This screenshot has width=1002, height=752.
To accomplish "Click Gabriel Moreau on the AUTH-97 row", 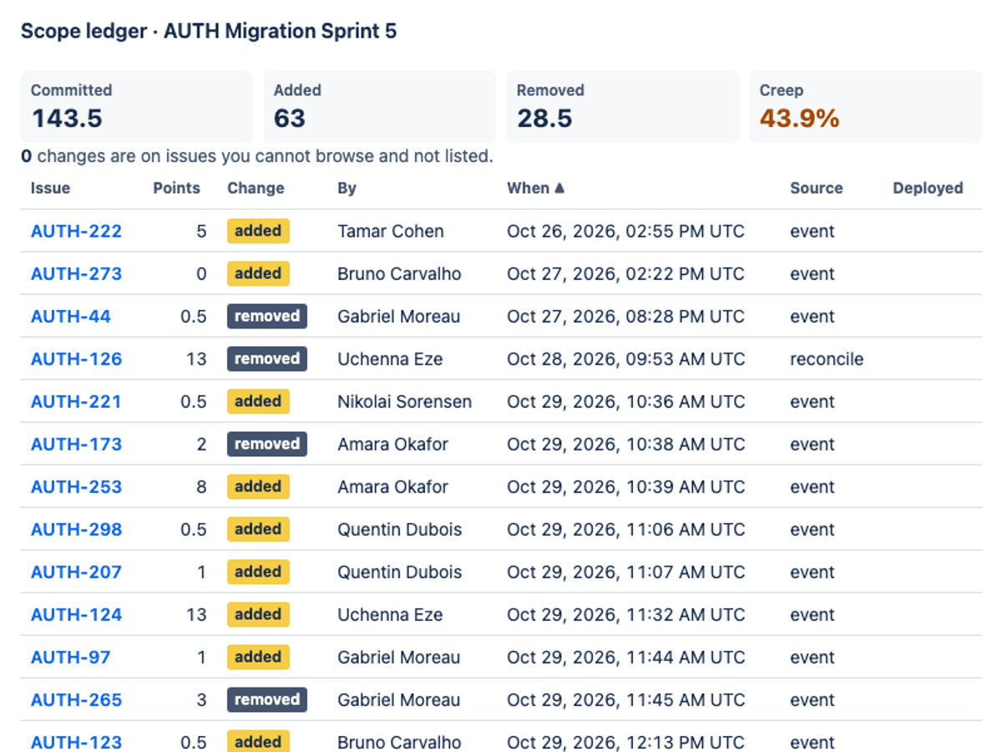I will click(398, 658).
